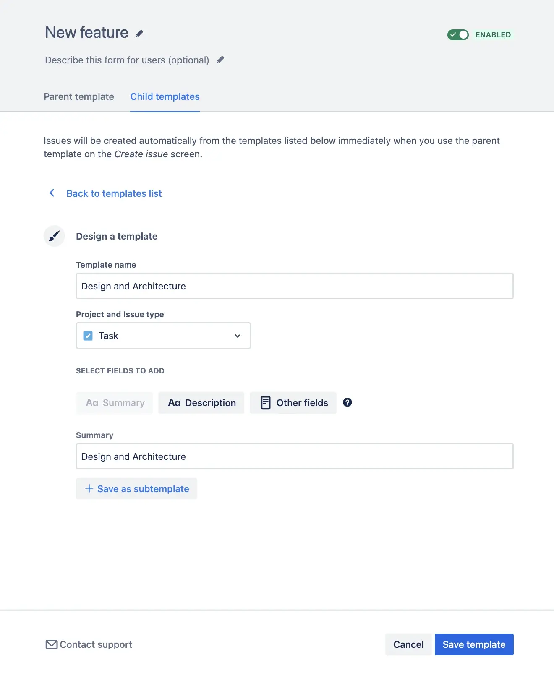Viewport: 554px width, 678px height.
Task: Click the plus icon on Save as subtemplate
Action: pyautogui.click(x=89, y=488)
